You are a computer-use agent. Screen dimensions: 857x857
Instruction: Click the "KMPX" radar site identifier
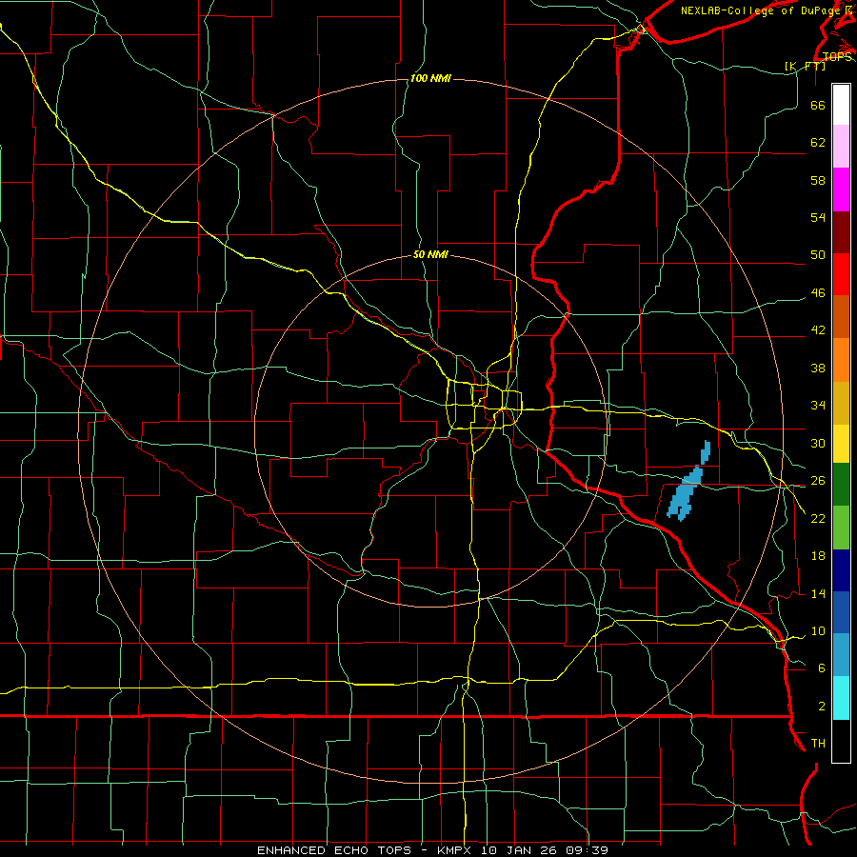453,850
